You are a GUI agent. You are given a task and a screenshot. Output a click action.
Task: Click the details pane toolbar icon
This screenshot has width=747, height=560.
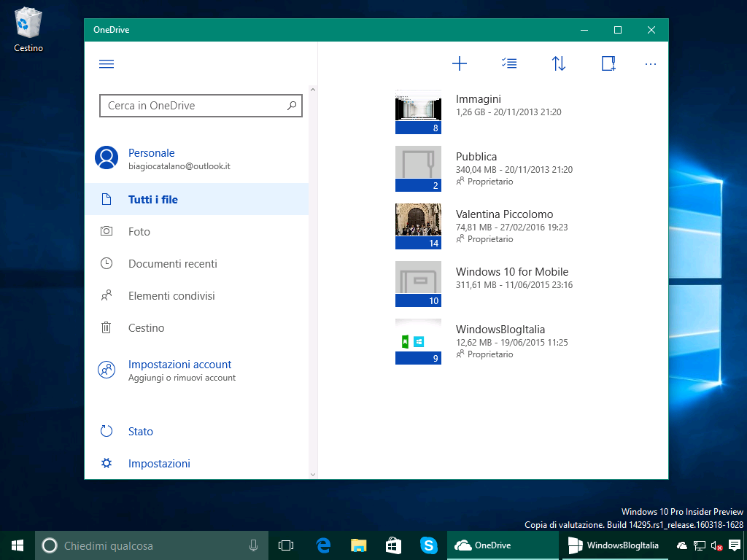click(608, 63)
